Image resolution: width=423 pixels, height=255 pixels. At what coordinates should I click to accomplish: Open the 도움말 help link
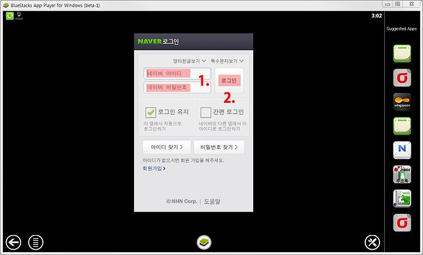coord(212,202)
